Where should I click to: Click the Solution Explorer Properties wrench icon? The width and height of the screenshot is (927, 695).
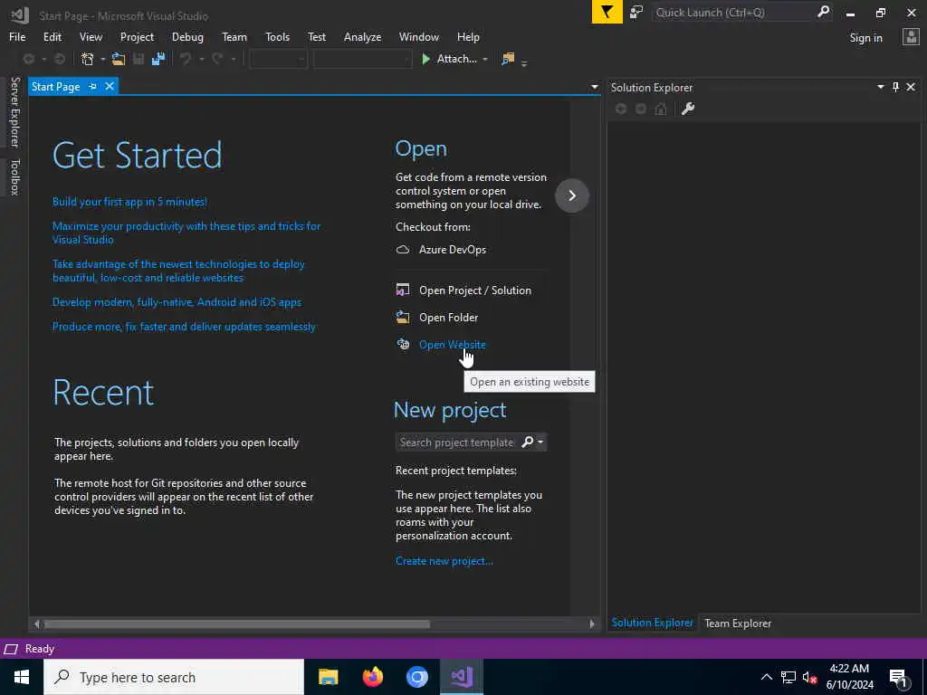[688, 109]
